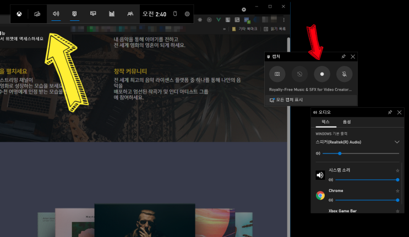
Task: Click the Chrome page vertical scrollbar
Action: 288,137
